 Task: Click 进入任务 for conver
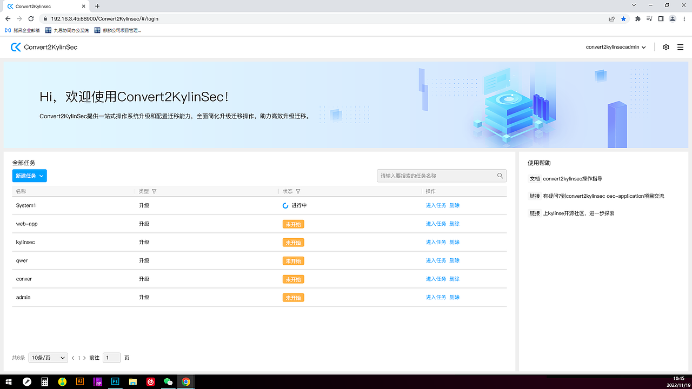point(436,279)
